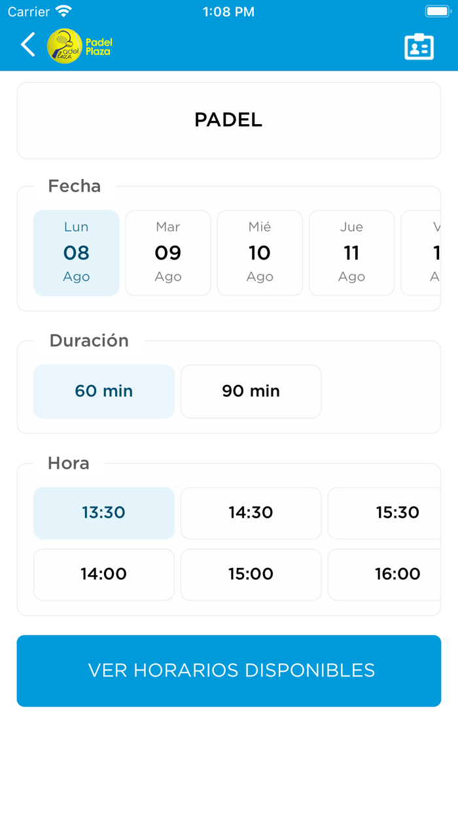Pick the 14:30 time slot
Image resolution: width=458 pixels, height=813 pixels.
click(x=251, y=513)
